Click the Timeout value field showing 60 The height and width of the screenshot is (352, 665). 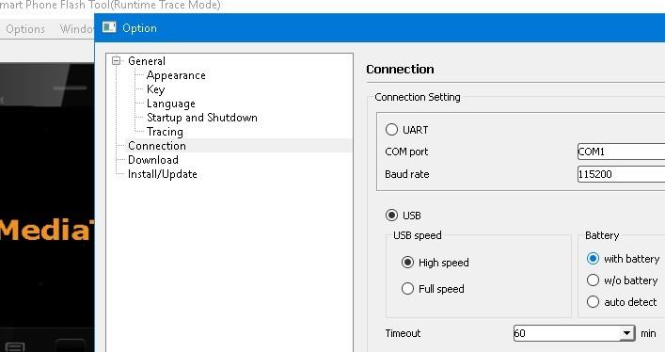566,333
